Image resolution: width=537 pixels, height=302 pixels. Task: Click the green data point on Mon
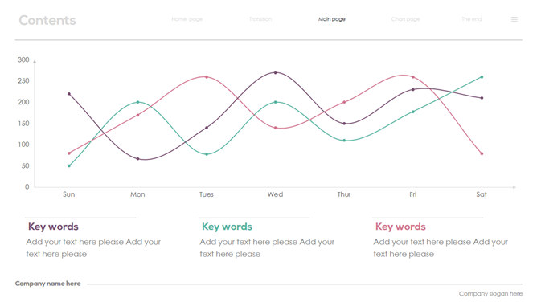(x=137, y=102)
